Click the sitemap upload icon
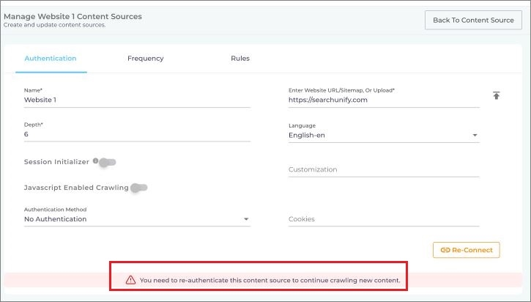Viewport: 531px width, 302px height. 496,96
